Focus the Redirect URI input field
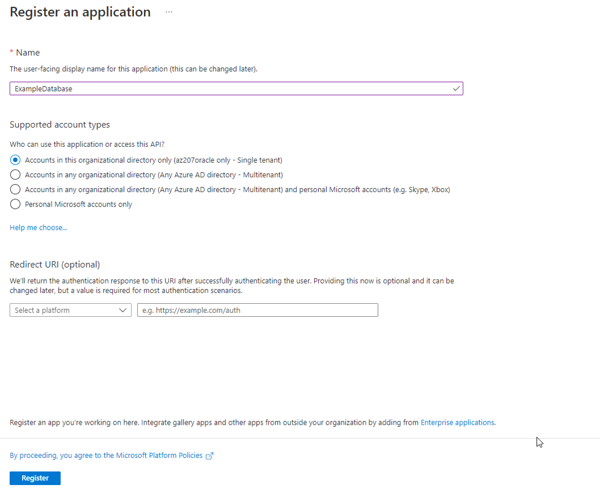Screen dimensions: 600x489 pyautogui.click(x=257, y=309)
